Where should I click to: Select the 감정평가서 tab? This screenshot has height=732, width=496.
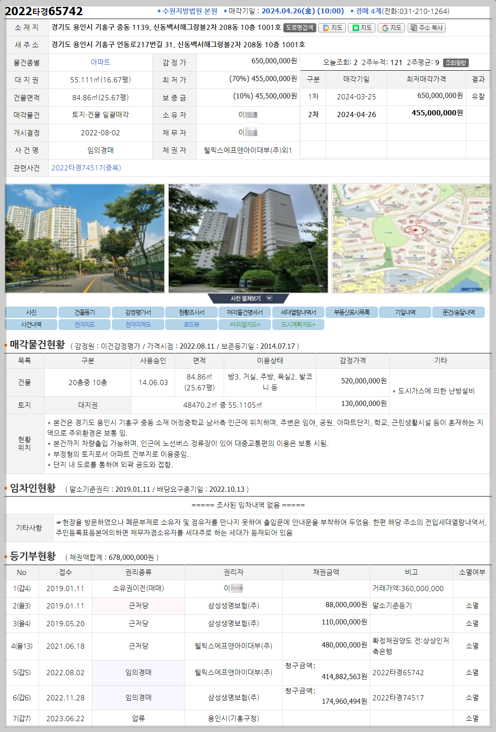tap(138, 312)
